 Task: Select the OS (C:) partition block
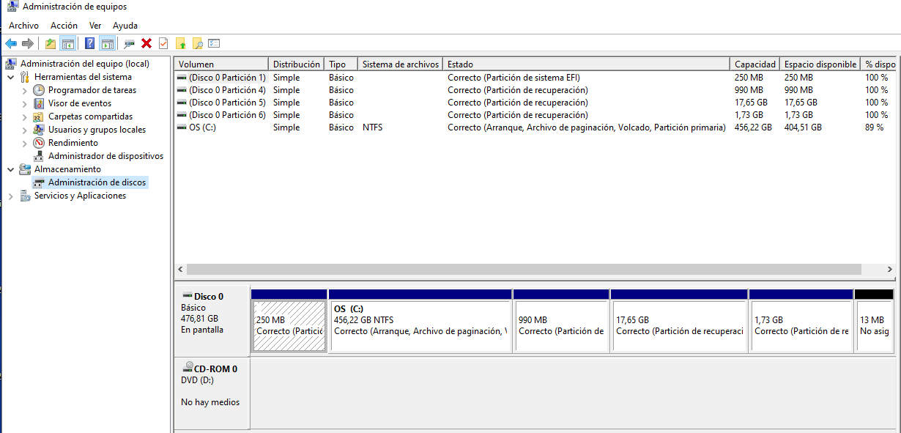[420, 325]
